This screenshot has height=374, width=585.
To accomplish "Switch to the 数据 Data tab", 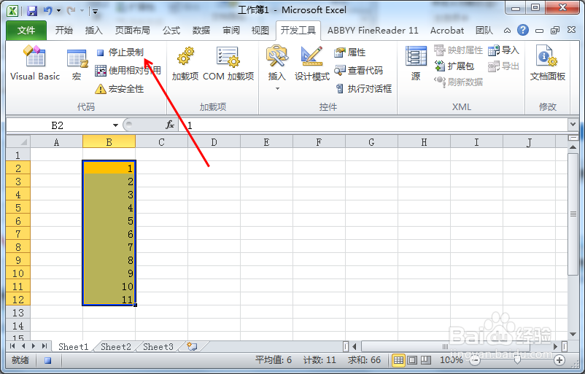I will click(201, 30).
